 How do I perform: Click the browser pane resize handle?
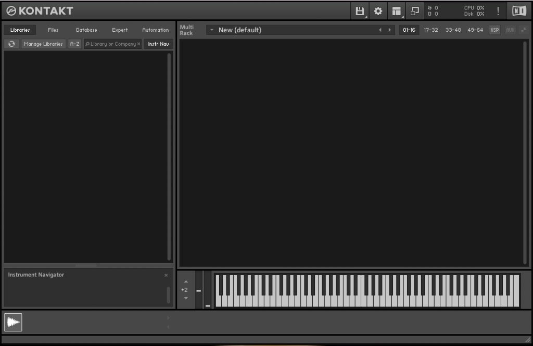[86, 265]
